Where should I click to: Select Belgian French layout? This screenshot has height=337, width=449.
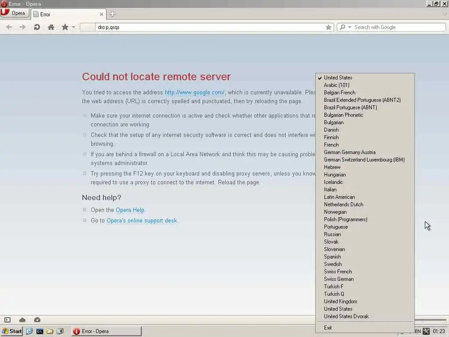pos(365,93)
